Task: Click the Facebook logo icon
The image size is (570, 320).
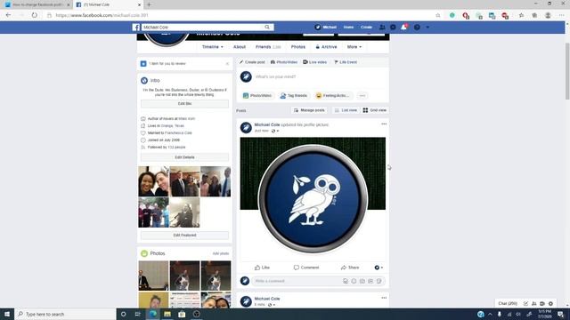Action: point(136,28)
